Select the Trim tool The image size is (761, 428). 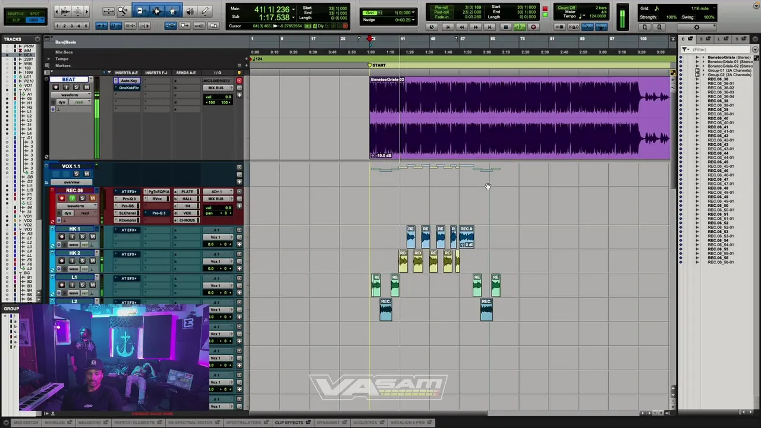140,11
